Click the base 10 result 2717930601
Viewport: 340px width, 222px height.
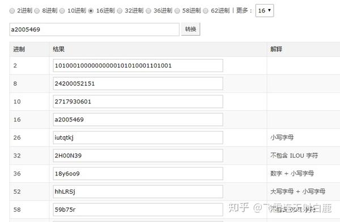coord(138,102)
